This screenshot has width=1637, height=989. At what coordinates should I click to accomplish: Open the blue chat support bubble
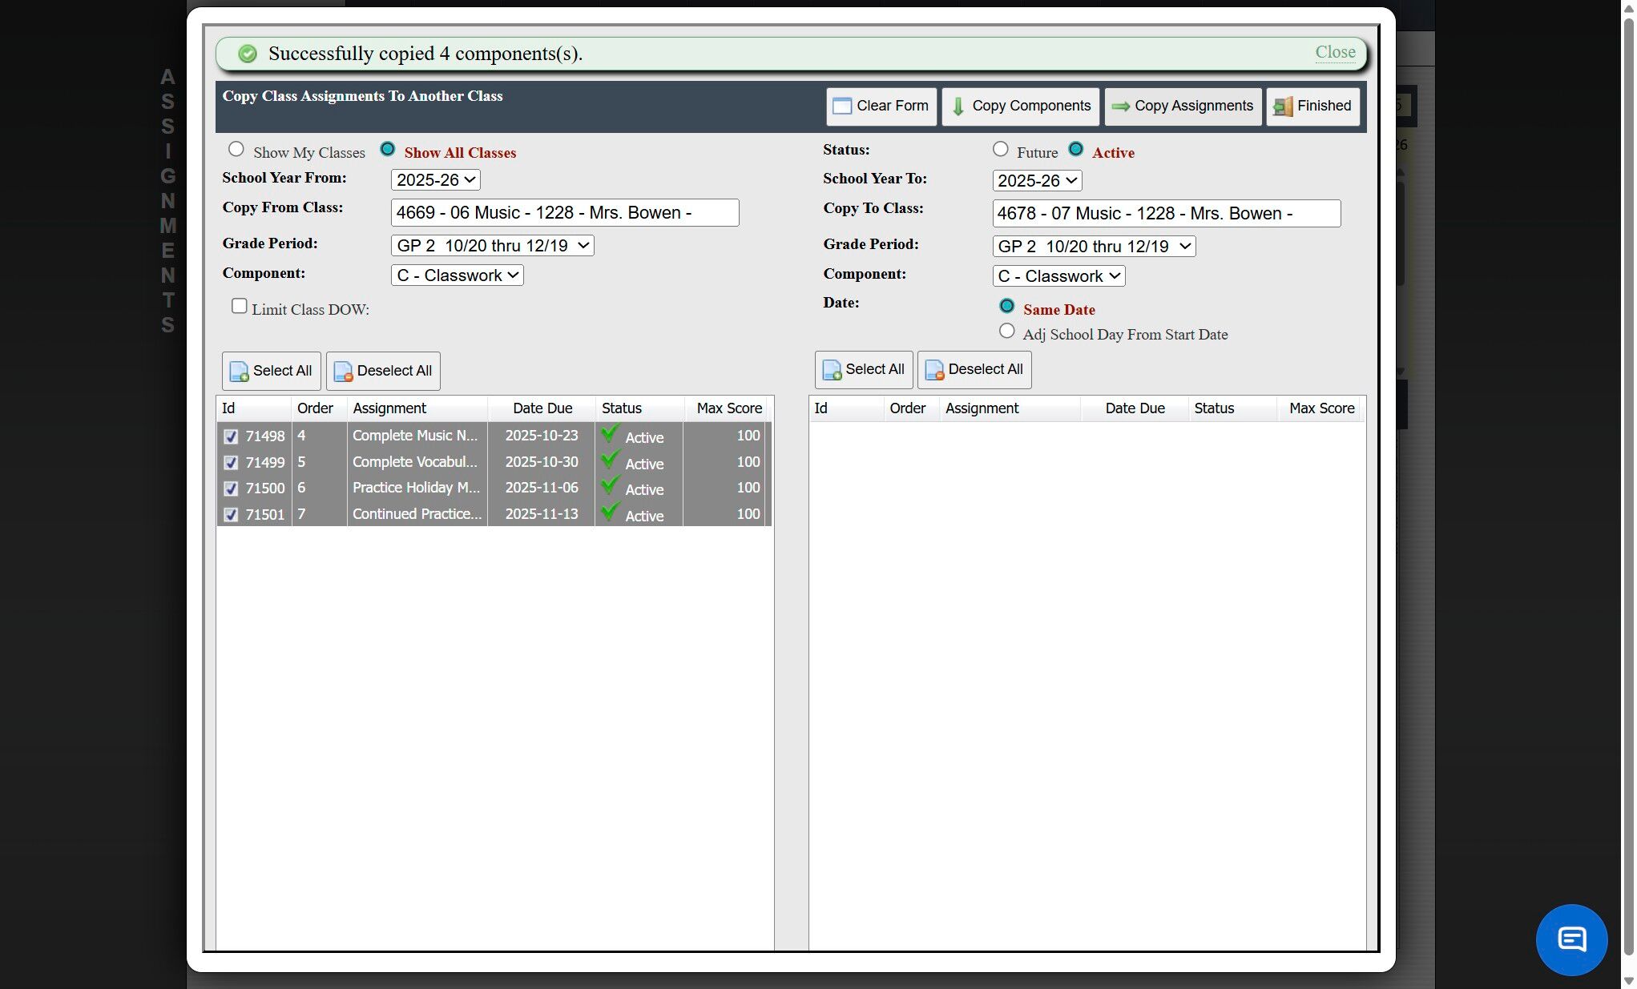pyautogui.click(x=1570, y=939)
